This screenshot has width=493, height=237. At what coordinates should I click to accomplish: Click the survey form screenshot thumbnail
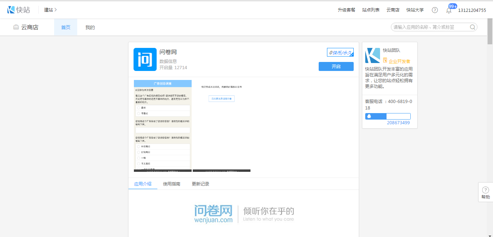point(162,126)
